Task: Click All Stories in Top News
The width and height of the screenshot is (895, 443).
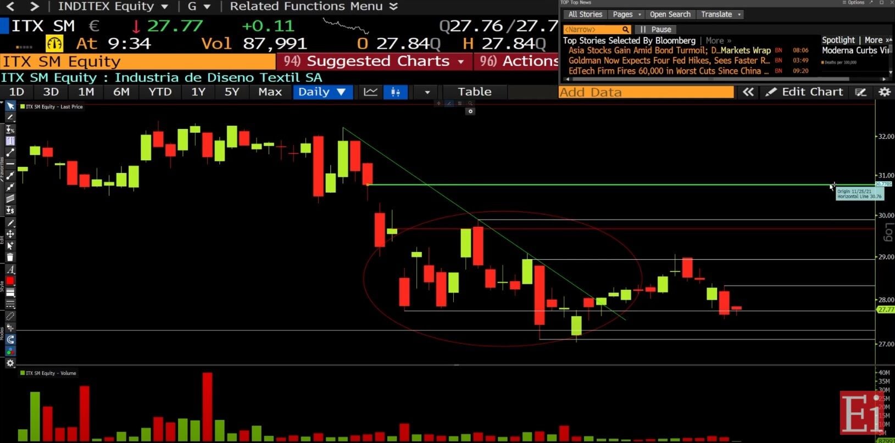Action: [x=585, y=14]
